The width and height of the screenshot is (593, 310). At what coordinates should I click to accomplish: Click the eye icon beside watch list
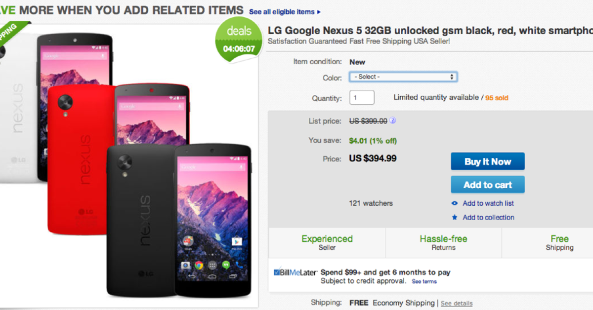tap(455, 203)
